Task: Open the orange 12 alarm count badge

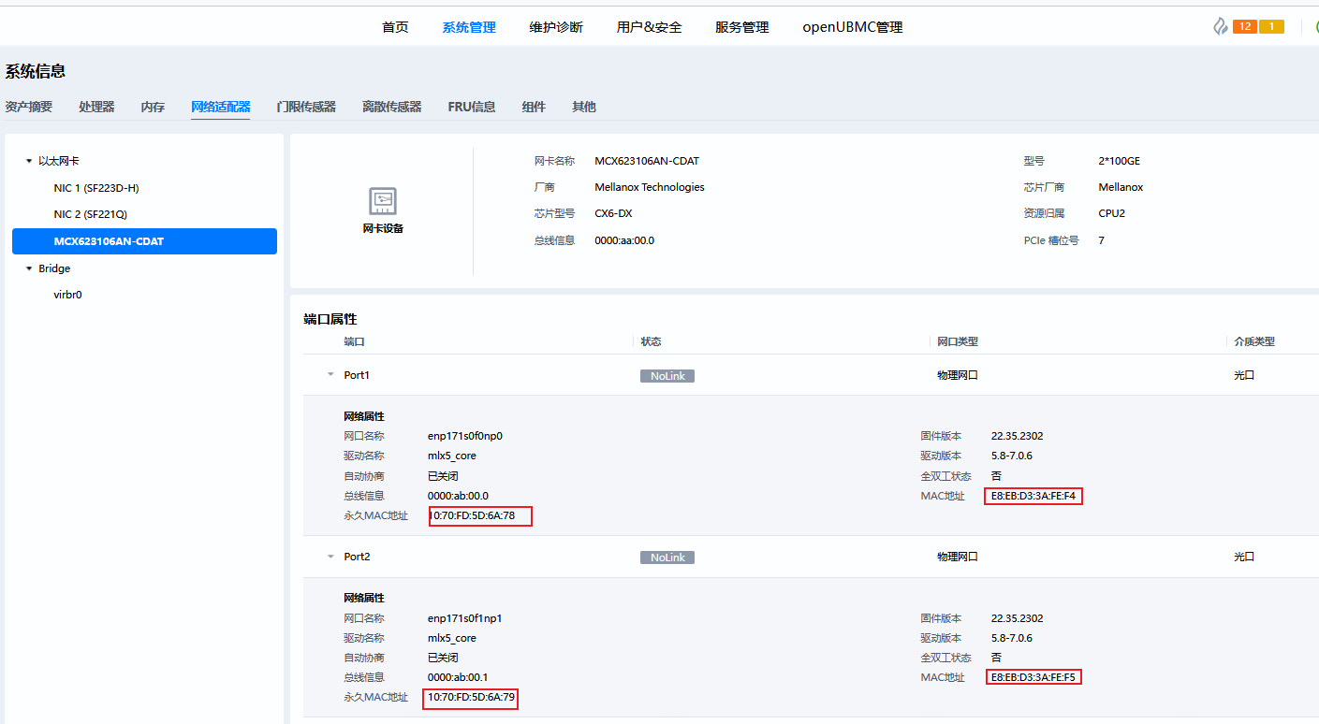Action: (1245, 26)
